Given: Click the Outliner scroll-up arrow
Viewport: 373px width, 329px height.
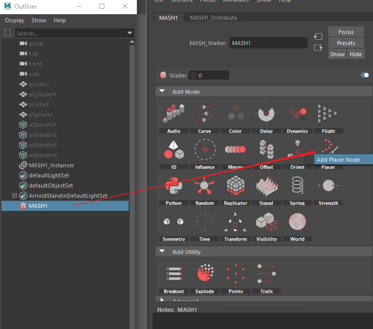Looking at the screenshot, I should pyautogui.click(x=132, y=42).
